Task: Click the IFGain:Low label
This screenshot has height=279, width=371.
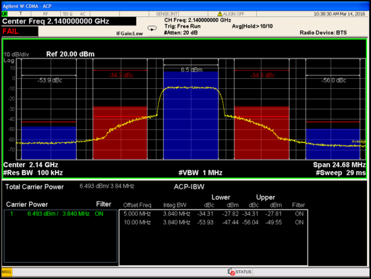Action: pos(130,34)
